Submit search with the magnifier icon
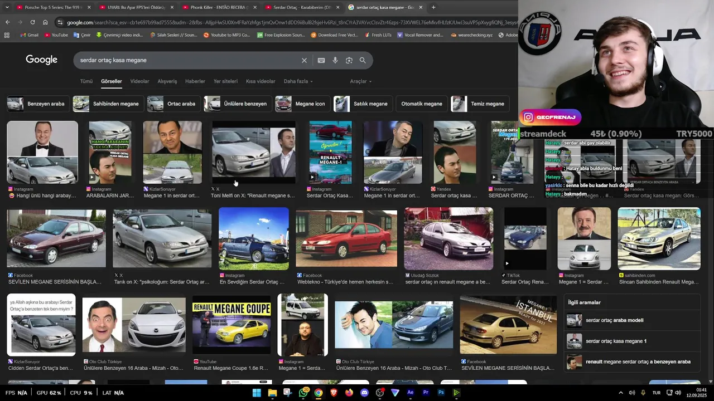Image resolution: width=714 pixels, height=401 pixels. pos(363,60)
